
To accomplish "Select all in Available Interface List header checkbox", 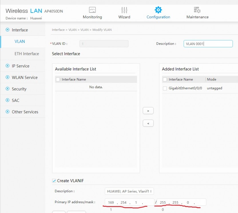I will click(58, 80).
